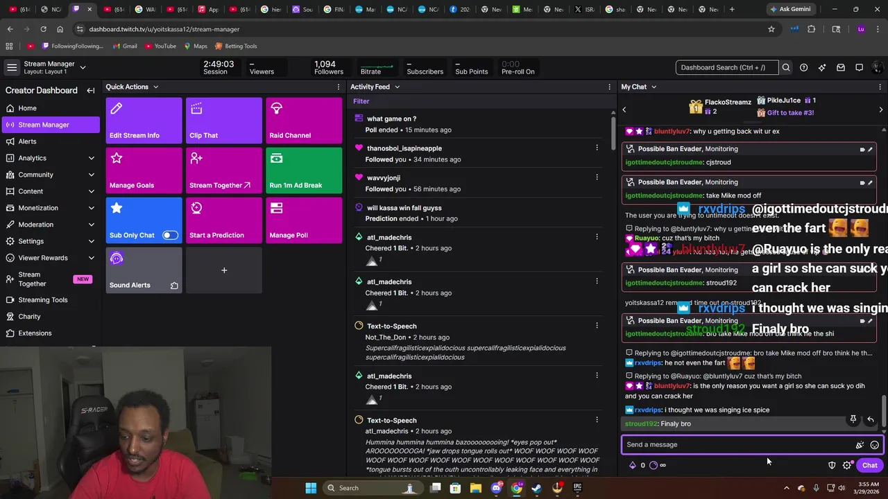
Task: Open the emote picker smiley
Action: 875,445
